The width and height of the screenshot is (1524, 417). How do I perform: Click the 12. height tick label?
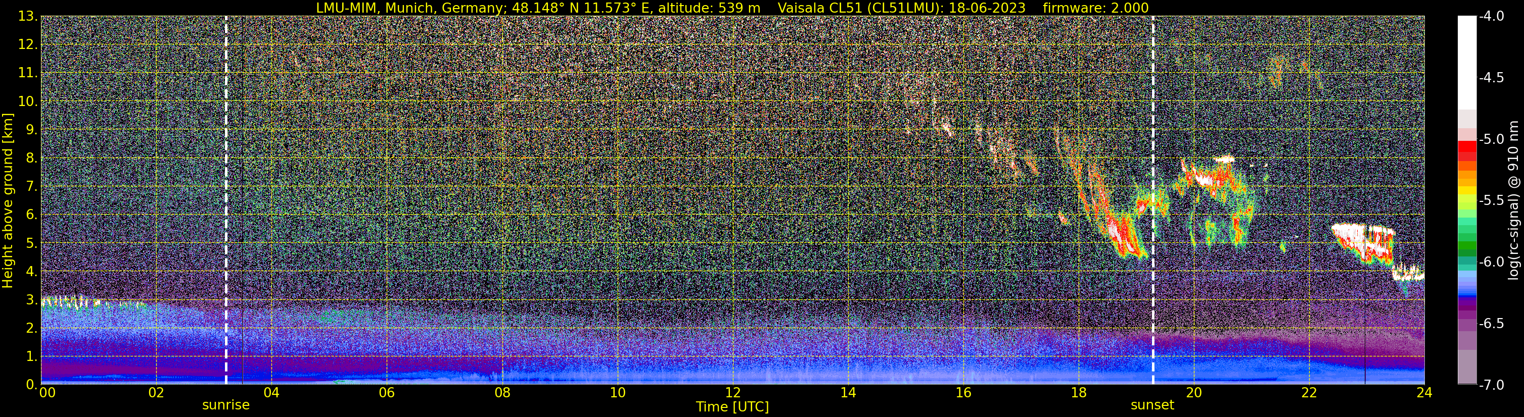click(28, 45)
